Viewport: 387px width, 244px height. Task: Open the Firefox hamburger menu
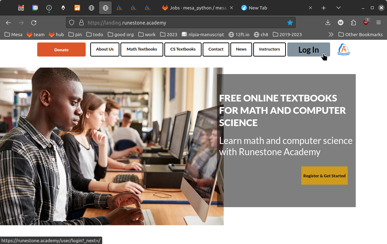click(379, 22)
